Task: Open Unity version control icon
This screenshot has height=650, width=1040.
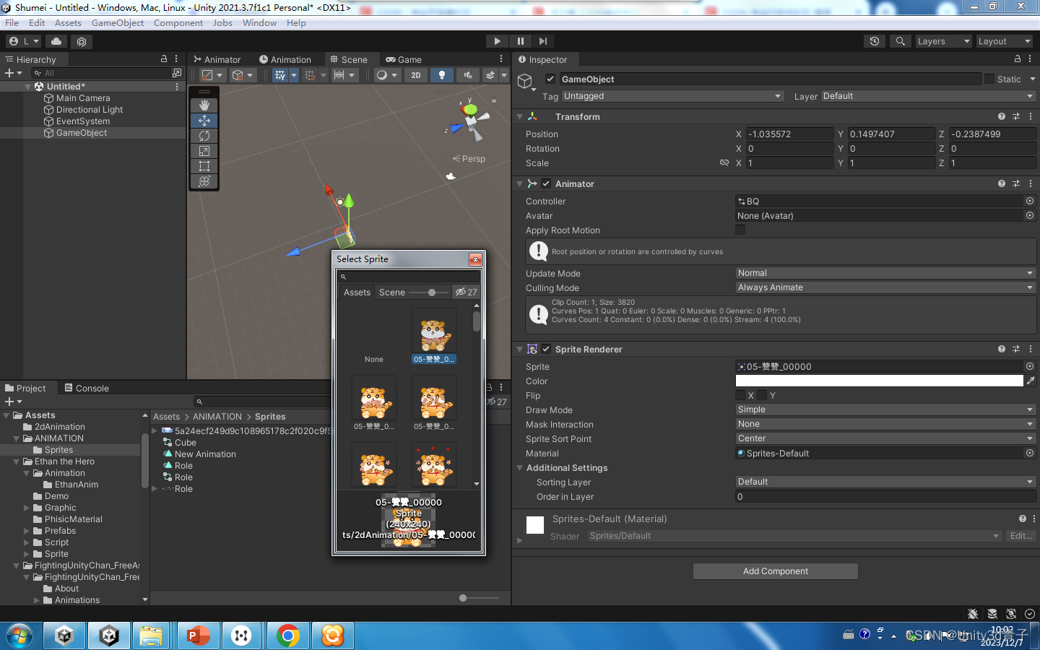Action: (x=82, y=41)
